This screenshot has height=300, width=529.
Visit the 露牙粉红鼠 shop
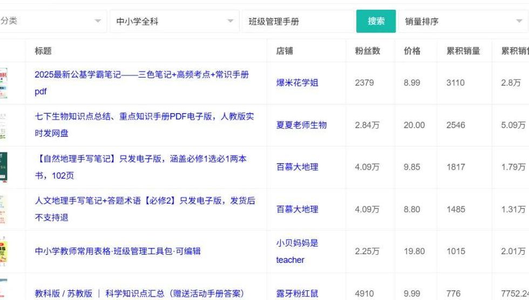pos(297,294)
